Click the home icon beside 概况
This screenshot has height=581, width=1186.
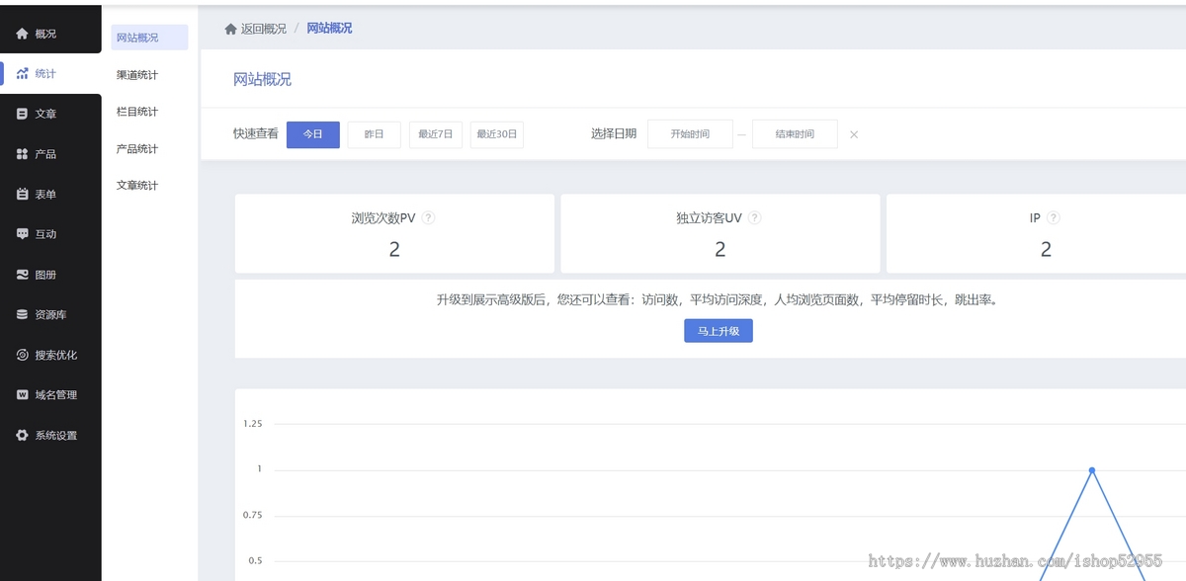[22, 34]
